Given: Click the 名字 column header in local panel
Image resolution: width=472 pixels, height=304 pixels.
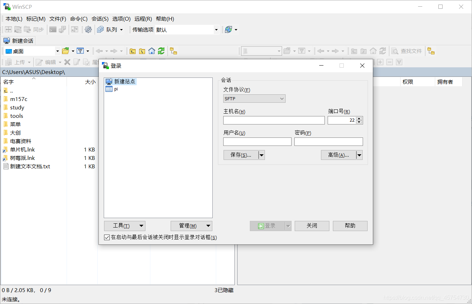Looking at the screenshot, I should [x=34, y=82].
